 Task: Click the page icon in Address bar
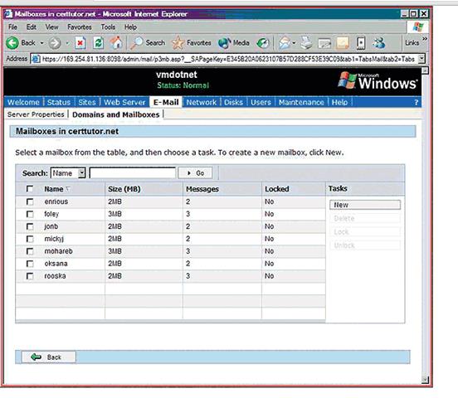tap(36, 59)
